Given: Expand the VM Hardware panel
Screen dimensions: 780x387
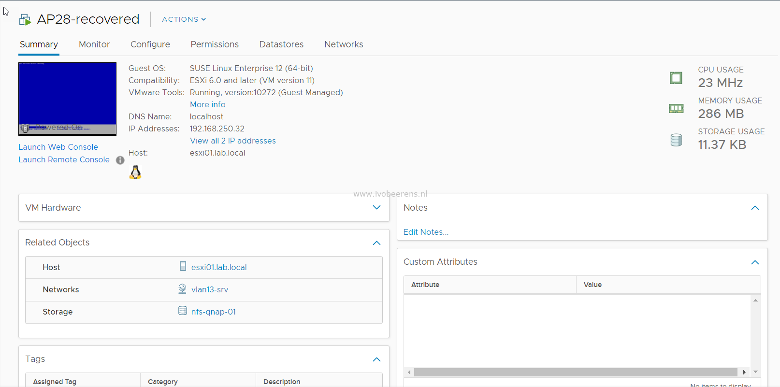Looking at the screenshot, I should tap(377, 207).
